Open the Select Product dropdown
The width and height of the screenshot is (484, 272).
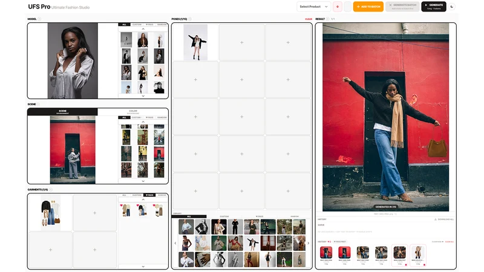313,7
